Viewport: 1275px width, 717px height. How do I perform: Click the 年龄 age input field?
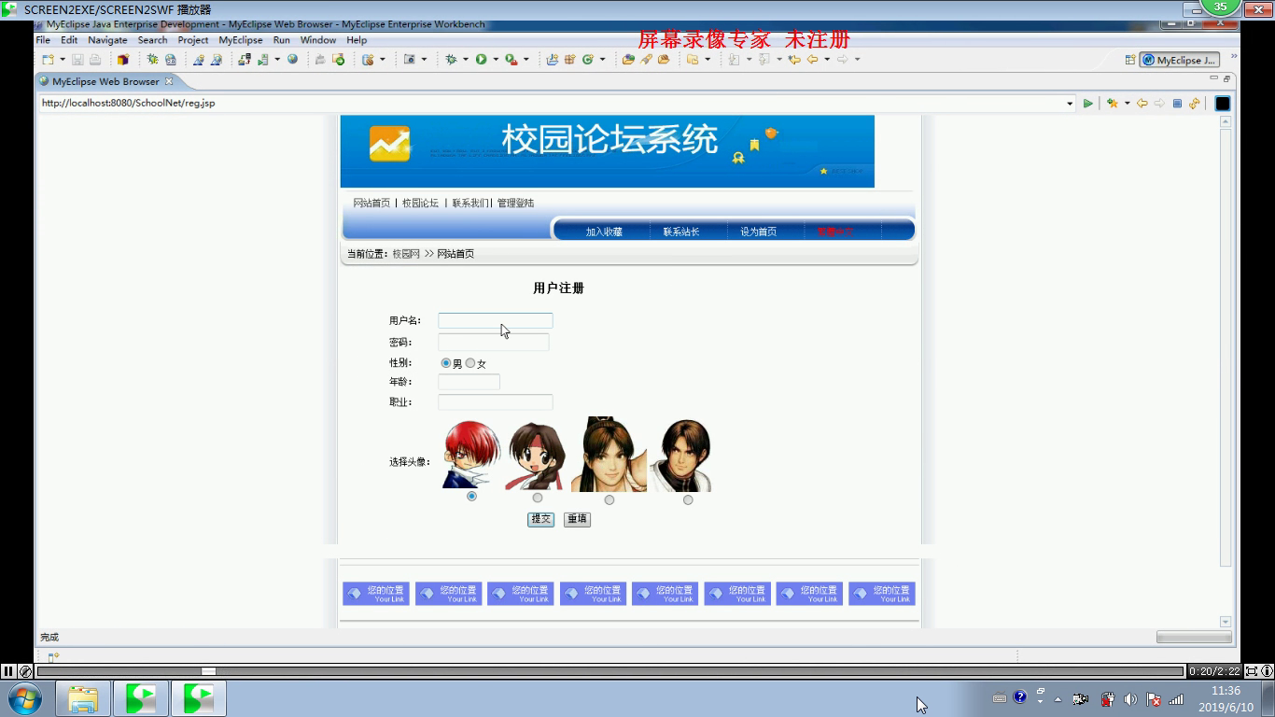point(469,382)
